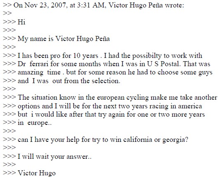Click the 'On Nov 23, 2007' header line

[x=94, y=5]
